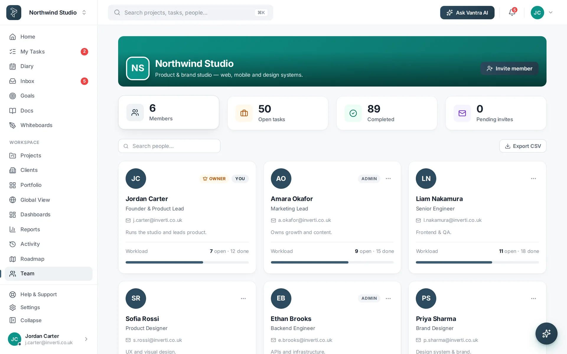
Task: Open the Northwind Studio workspace switcher
Action: tap(58, 12)
